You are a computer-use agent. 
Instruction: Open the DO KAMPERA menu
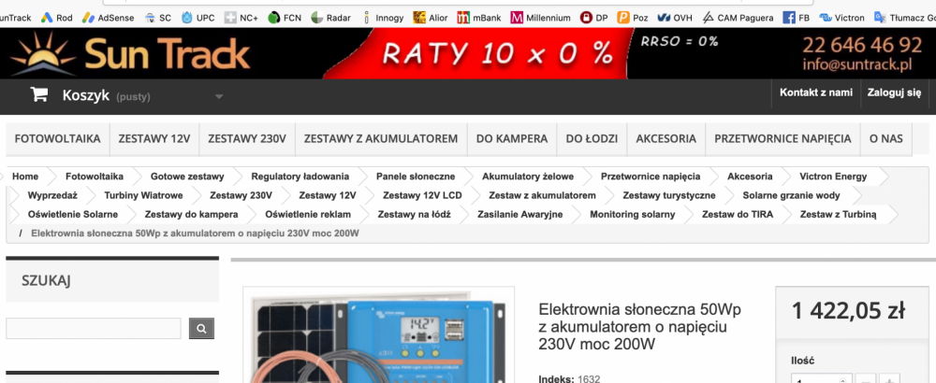512,139
